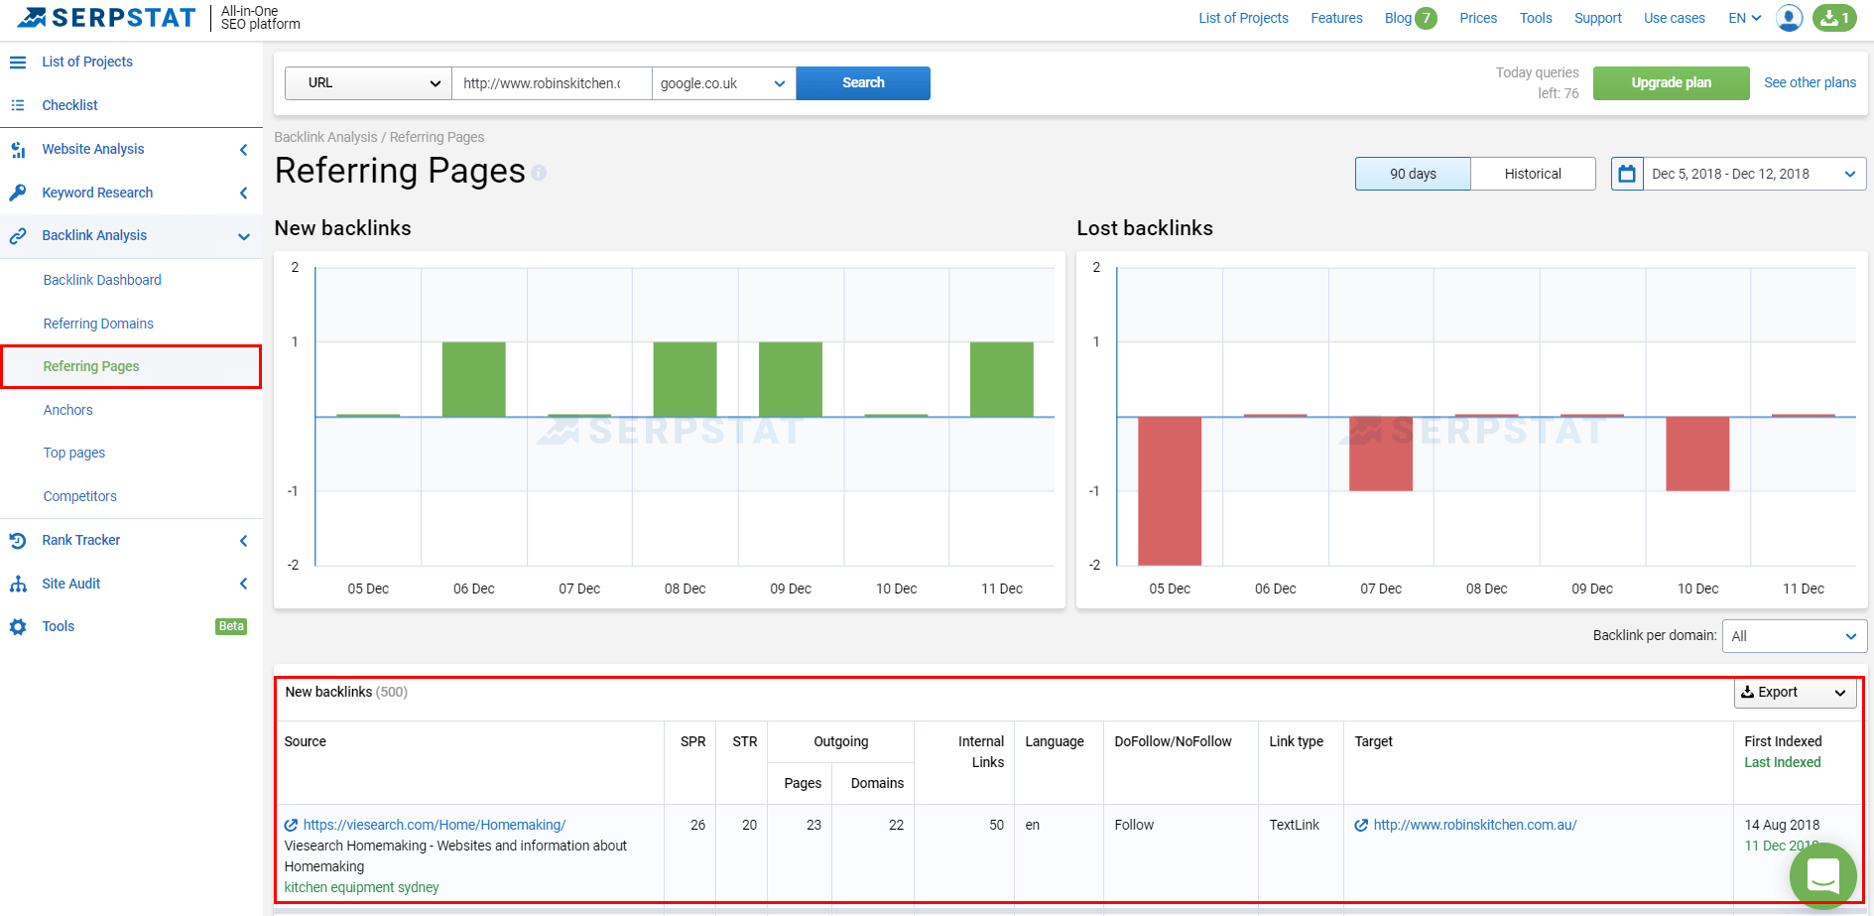1874x916 pixels.
Task: Expand the Site Audit menu chevron
Action: click(x=243, y=584)
